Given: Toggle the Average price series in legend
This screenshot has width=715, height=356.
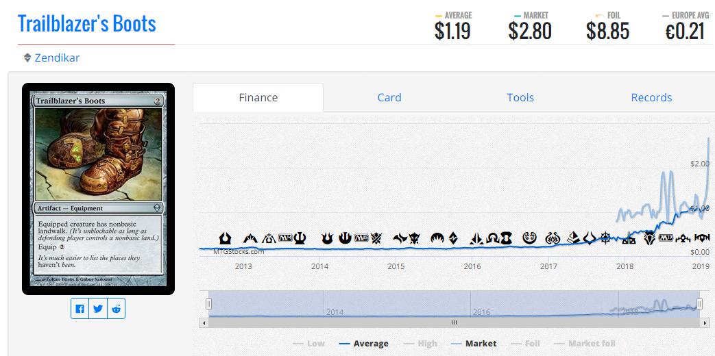Looking at the screenshot, I should tap(364, 343).
